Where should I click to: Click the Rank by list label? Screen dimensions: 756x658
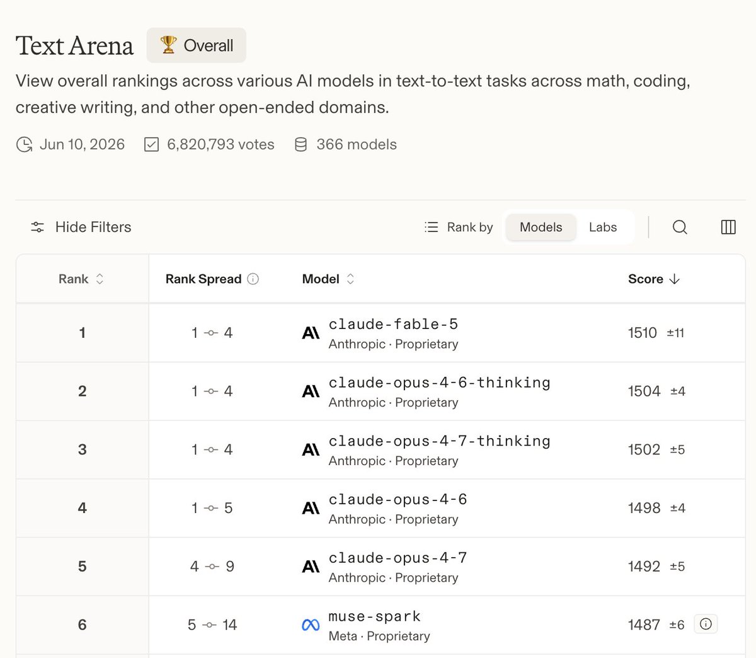[459, 227]
